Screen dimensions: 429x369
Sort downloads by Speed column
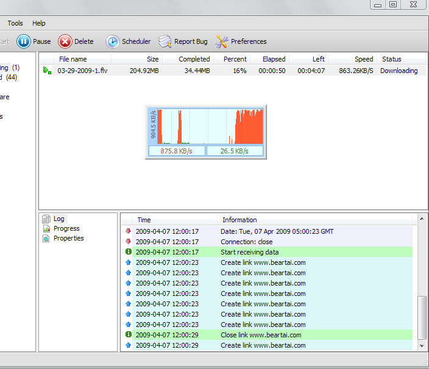(364, 59)
